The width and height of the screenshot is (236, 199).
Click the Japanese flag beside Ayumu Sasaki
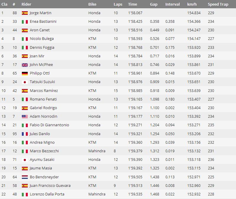pyautogui.click(x=25, y=160)
